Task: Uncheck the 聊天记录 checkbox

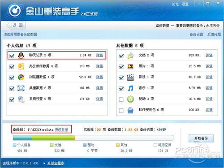Action: pos(12,56)
